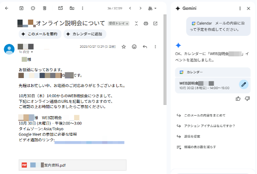Image resolution: width=257 pixels, height=174 pixels.
Task: Edit the calendar event with pencil icon
Action: click(x=243, y=84)
